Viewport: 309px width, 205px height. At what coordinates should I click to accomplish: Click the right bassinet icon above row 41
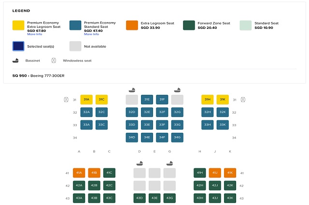(169, 163)
